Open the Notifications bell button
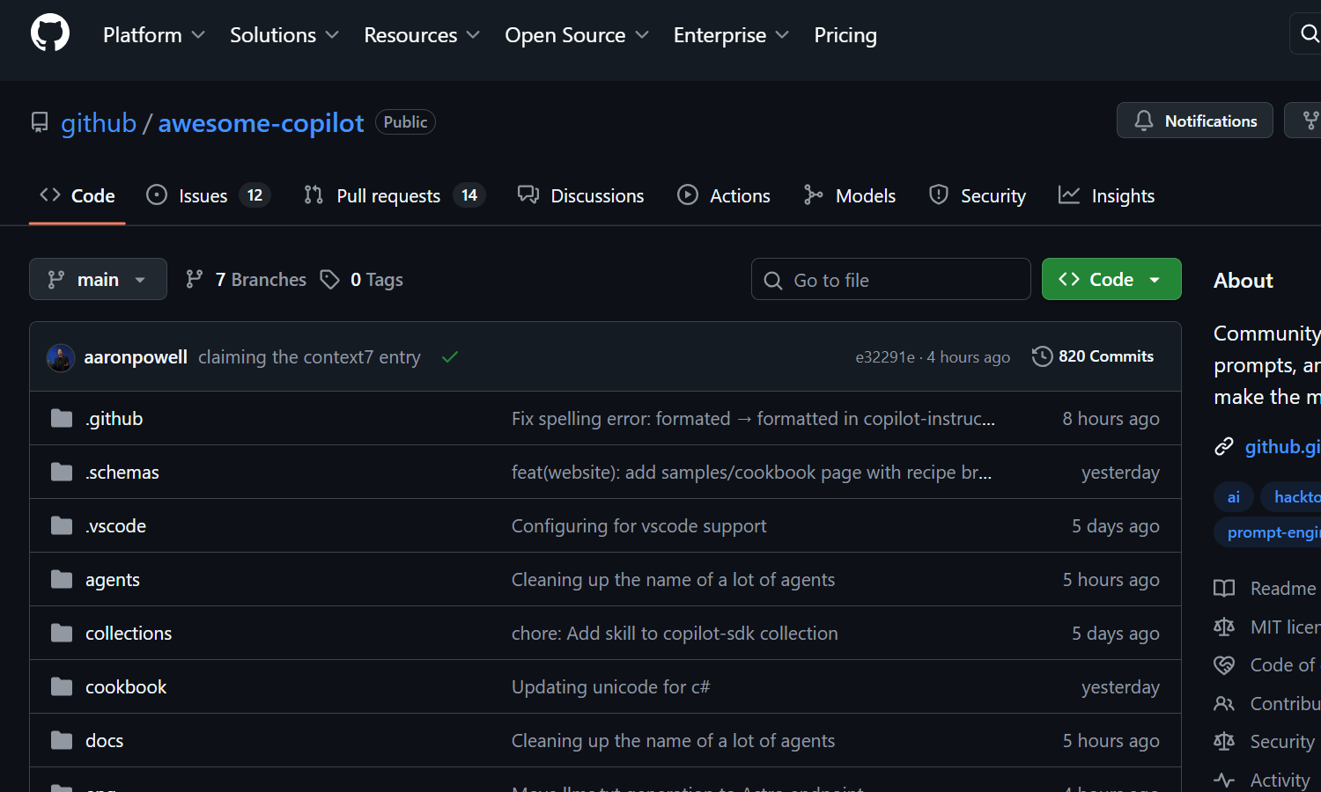This screenshot has width=1321, height=792. [x=1194, y=121]
